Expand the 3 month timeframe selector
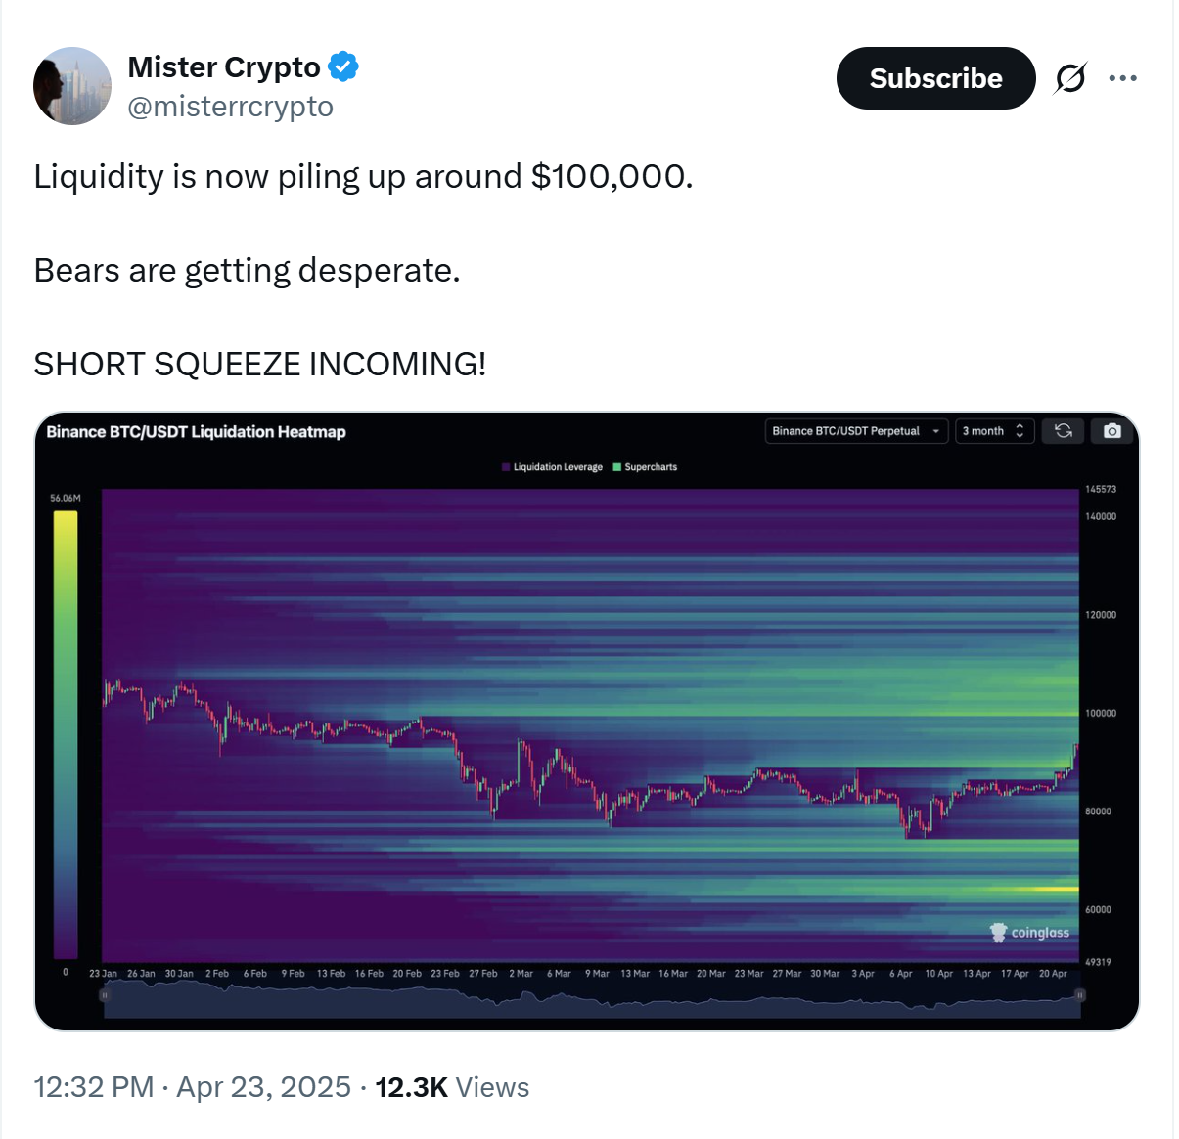This screenshot has height=1139, width=1179. (x=993, y=431)
